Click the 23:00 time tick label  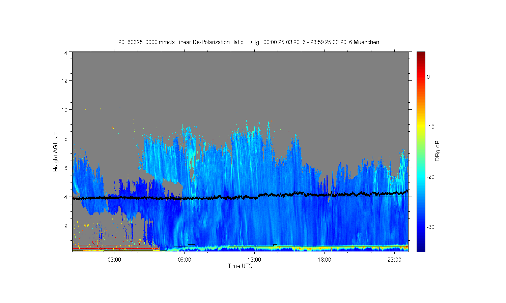tap(394, 260)
